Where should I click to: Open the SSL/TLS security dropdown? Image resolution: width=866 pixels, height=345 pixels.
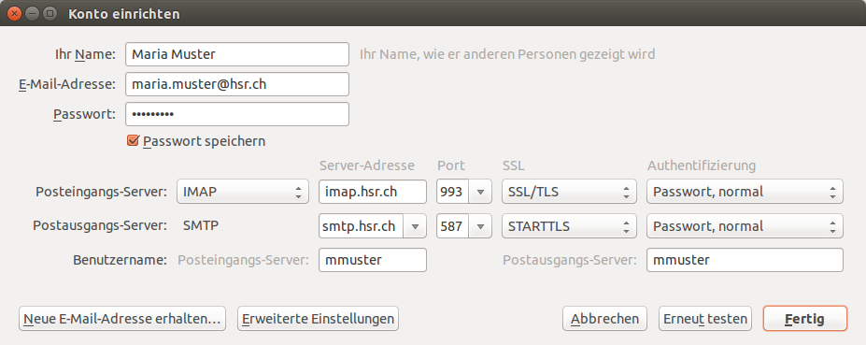pos(569,192)
